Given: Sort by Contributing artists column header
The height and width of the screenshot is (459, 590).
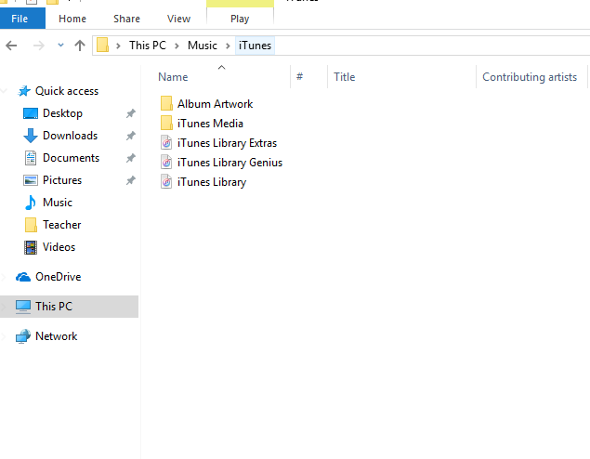Looking at the screenshot, I should tap(530, 77).
